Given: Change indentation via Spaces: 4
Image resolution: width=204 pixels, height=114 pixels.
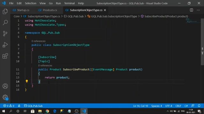Looking at the screenshot, I should [157, 106].
